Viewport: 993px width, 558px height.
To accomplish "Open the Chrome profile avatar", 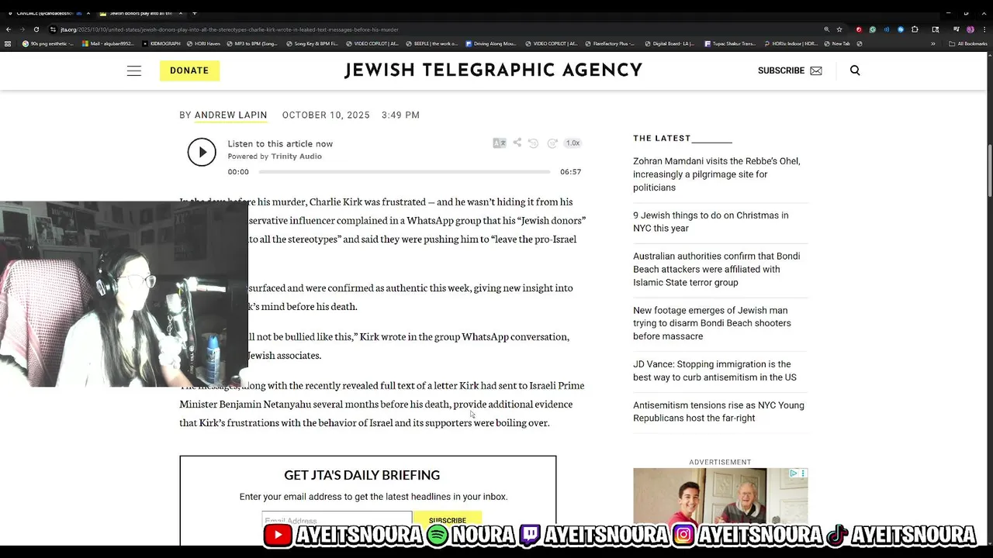I will pos(971,29).
